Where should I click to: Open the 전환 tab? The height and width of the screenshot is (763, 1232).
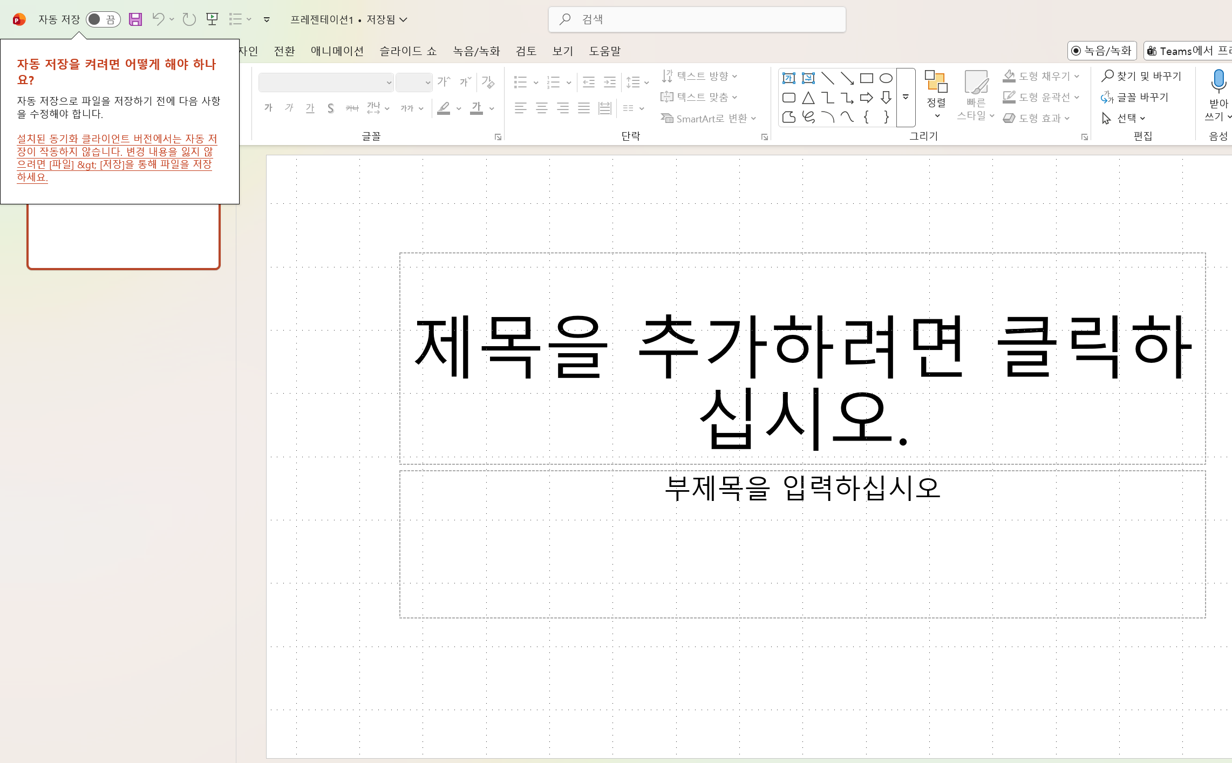click(x=284, y=51)
